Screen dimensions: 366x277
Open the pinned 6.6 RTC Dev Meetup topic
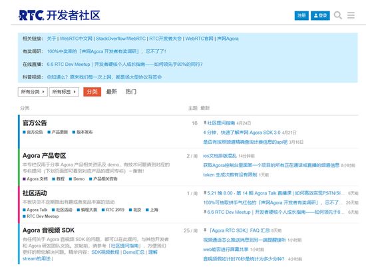[276, 212]
